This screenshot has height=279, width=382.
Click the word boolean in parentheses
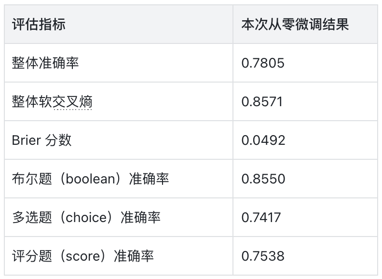point(91,179)
